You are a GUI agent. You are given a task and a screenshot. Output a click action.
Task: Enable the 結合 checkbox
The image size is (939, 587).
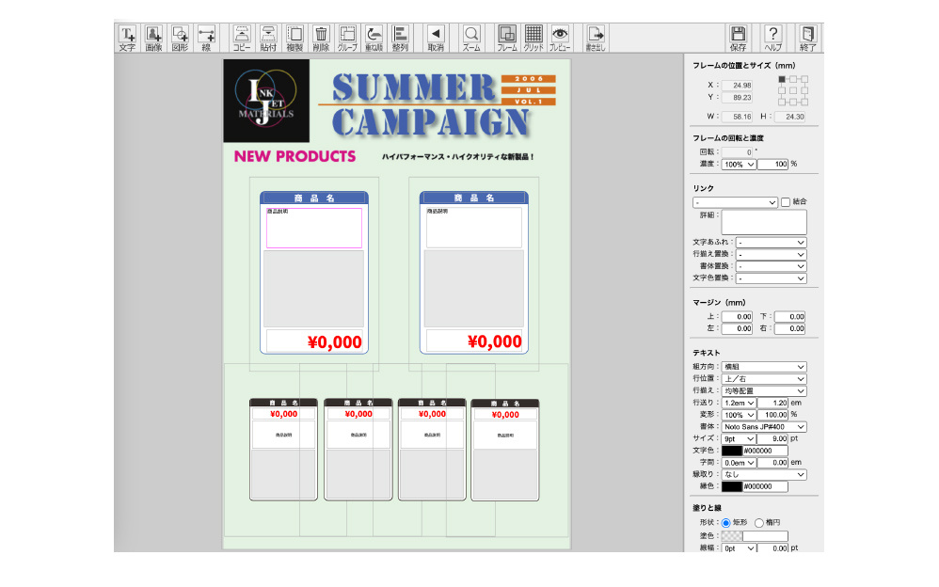tap(786, 202)
